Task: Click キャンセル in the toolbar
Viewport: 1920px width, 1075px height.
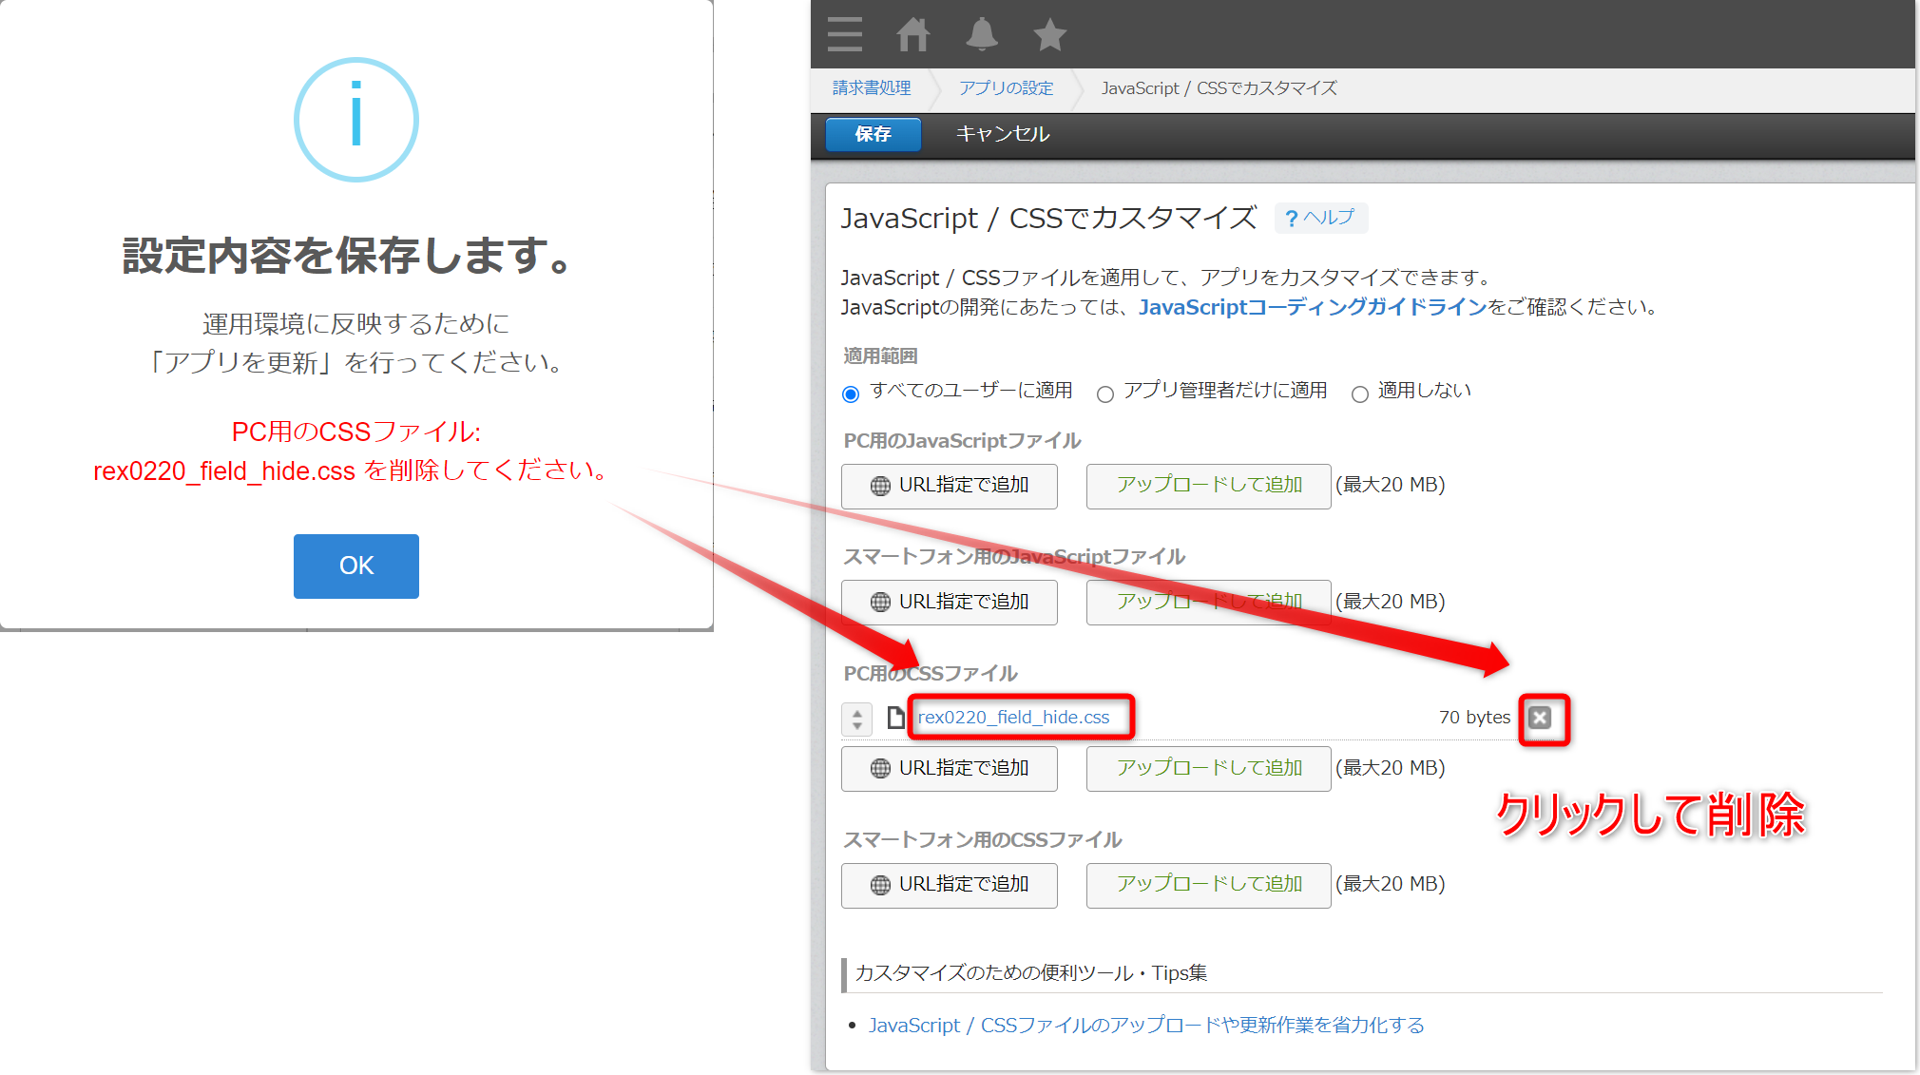Action: (x=1002, y=134)
